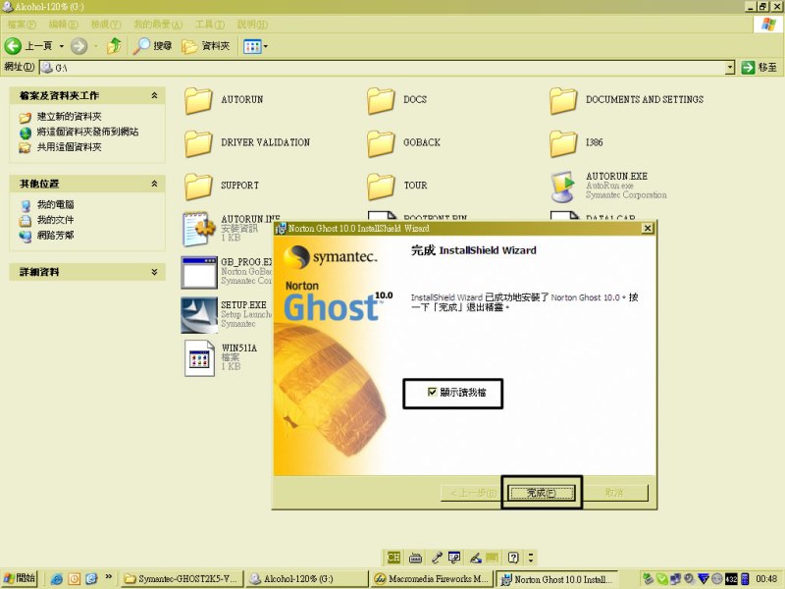Viewport: 785px width, 589px height.
Task: Switch to Alcohol-120% (G:) taskbar button
Action: coord(307,579)
